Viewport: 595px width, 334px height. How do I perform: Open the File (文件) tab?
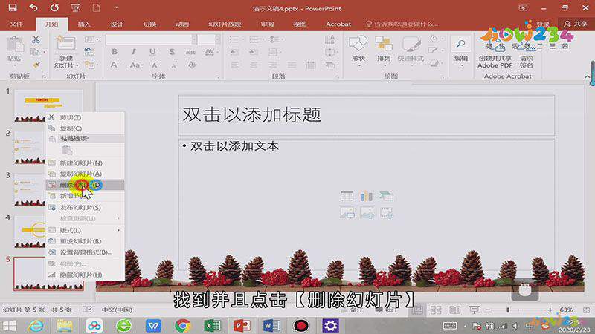tap(16, 24)
